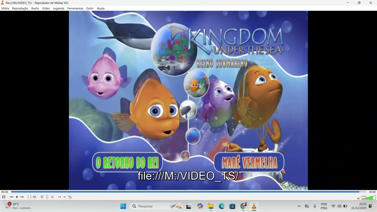Open the Reprodução menu
Screen dimensions: 377x212
(20, 8)
